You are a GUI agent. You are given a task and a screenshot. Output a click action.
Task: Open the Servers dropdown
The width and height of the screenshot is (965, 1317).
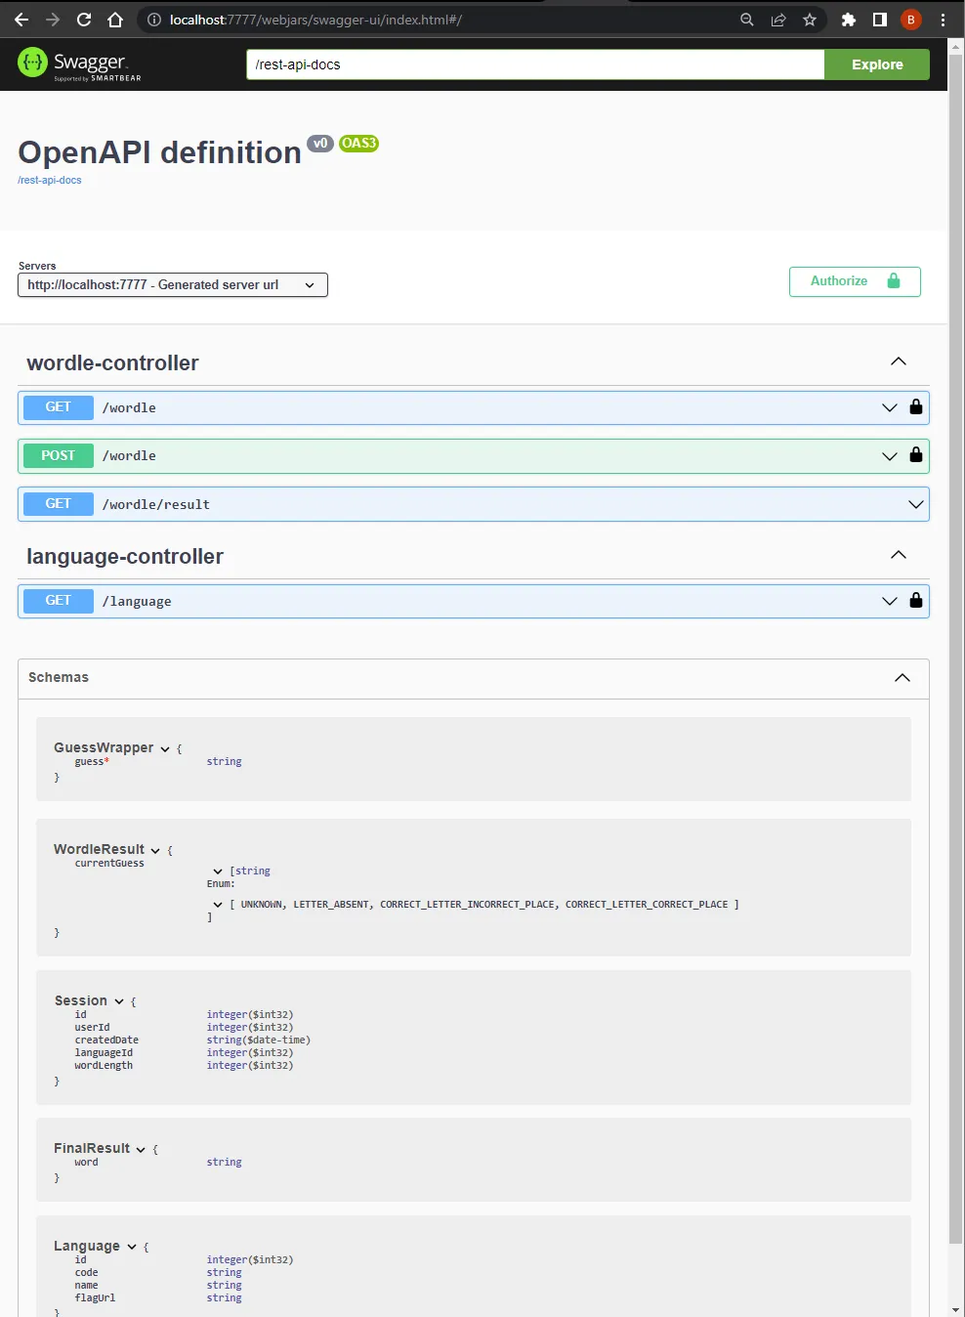(172, 284)
